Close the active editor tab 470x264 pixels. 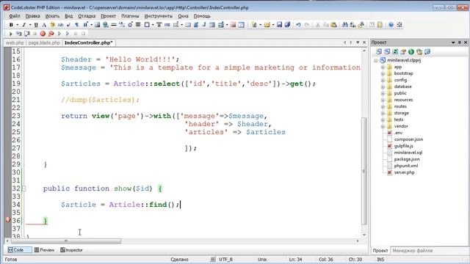[x=364, y=43]
